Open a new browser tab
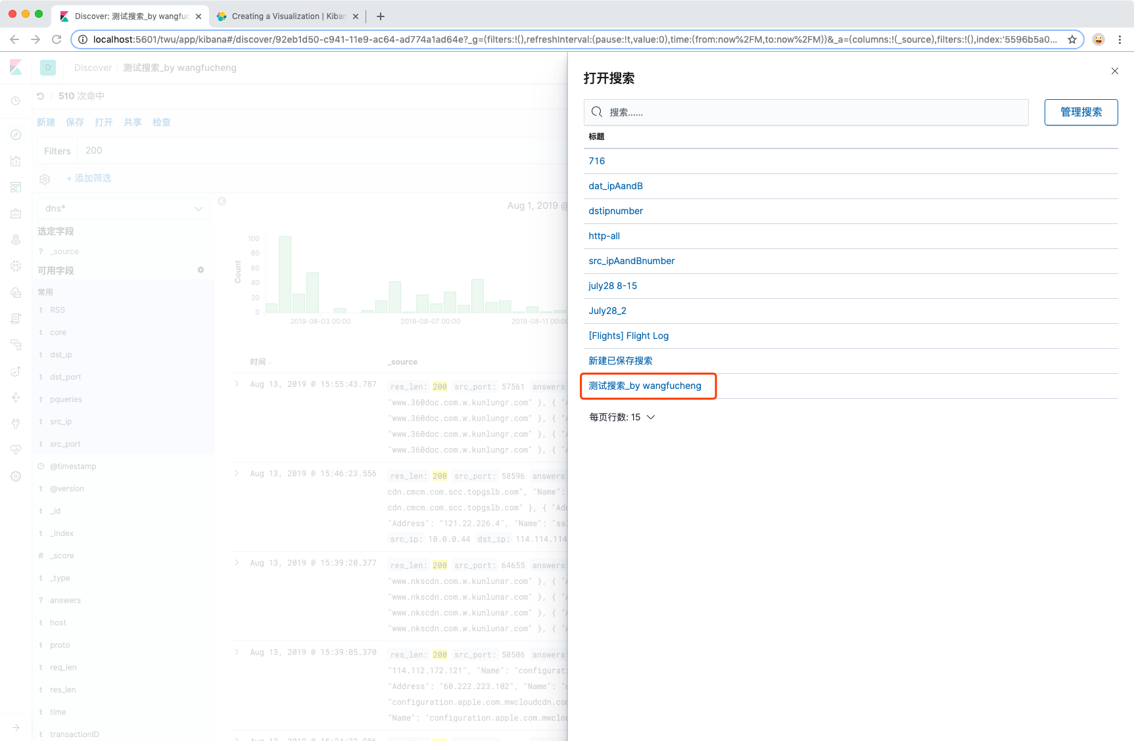Screen dimensions: 1134x741 coord(381,16)
